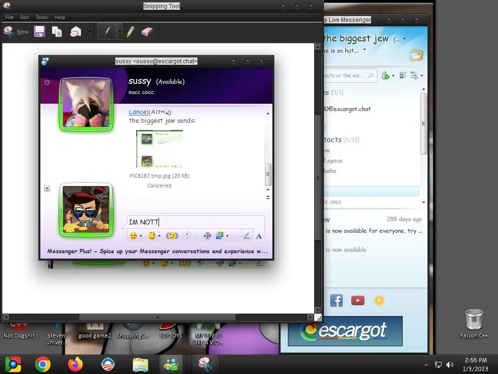498x374 pixels.
Task: Open status dropdown beside the biggest jew
Action: 404,39
